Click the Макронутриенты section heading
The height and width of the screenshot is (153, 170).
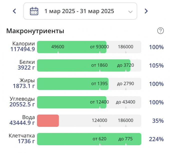35,31
